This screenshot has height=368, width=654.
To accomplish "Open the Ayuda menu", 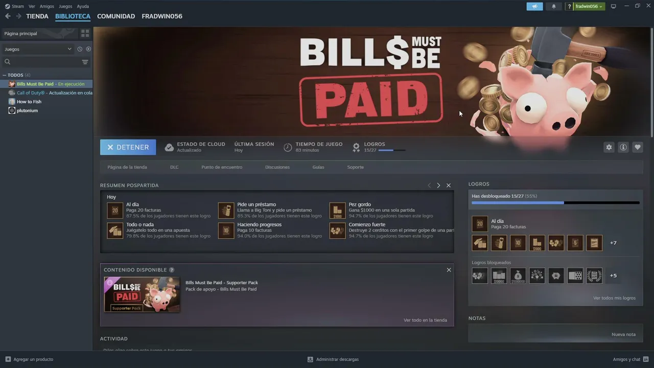I will coord(83,6).
